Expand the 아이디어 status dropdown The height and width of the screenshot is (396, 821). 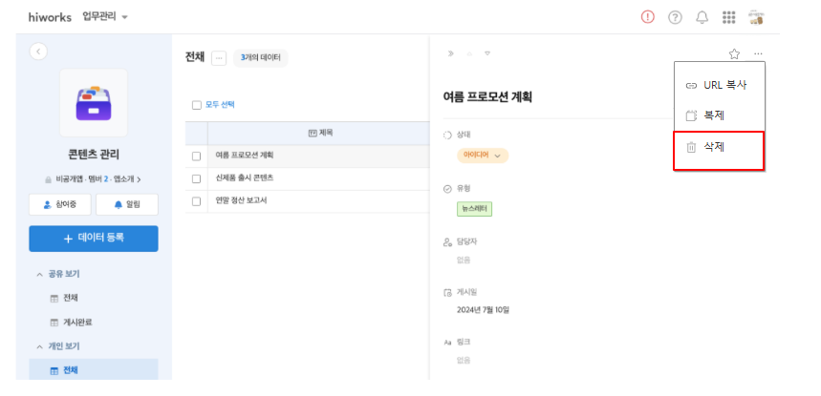[x=484, y=156]
